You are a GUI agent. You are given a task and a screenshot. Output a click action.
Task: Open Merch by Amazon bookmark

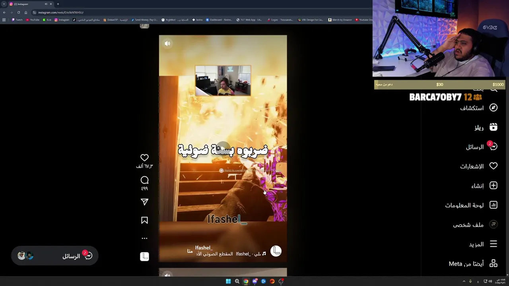click(x=340, y=20)
